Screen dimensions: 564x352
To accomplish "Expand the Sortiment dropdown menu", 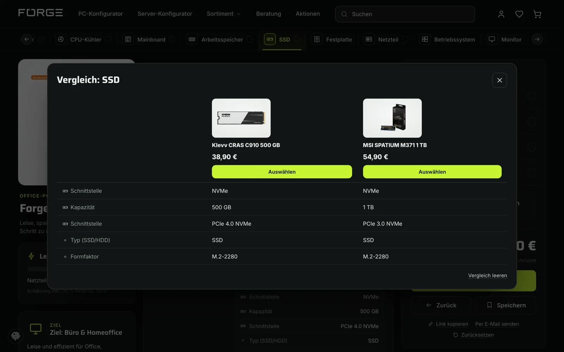I will click(223, 14).
